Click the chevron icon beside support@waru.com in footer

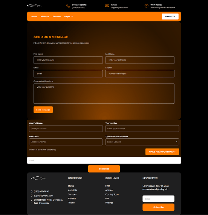(x=32, y=195)
